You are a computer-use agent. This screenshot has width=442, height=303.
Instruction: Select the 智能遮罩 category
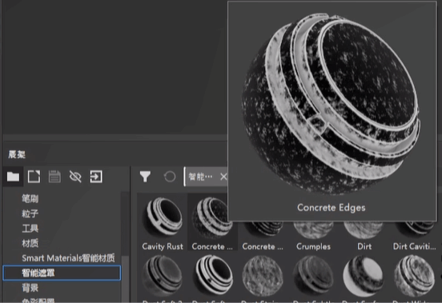[62, 273]
